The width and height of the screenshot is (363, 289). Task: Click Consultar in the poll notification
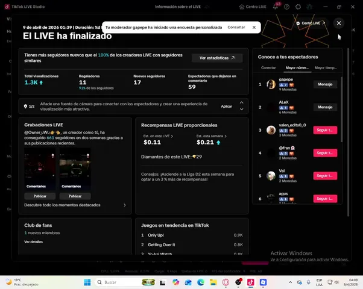pyautogui.click(x=236, y=27)
